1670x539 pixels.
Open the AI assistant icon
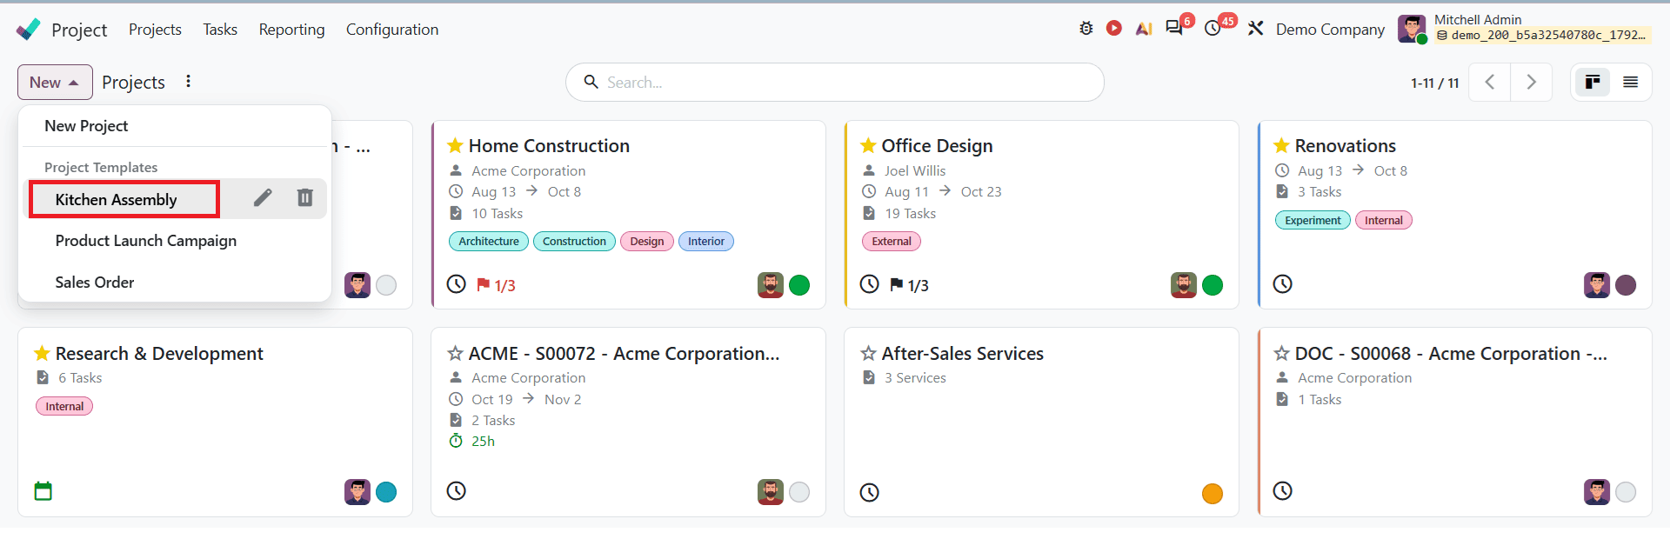[x=1144, y=29]
